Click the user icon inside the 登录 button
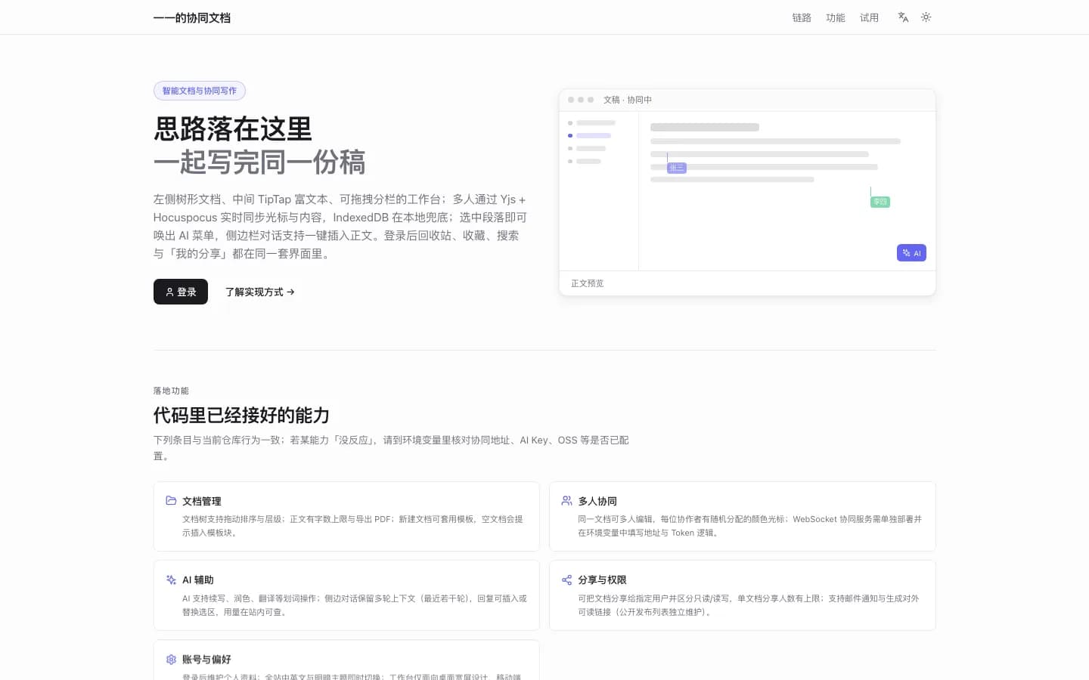Image resolution: width=1089 pixels, height=680 pixels. pyautogui.click(x=169, y=292)
